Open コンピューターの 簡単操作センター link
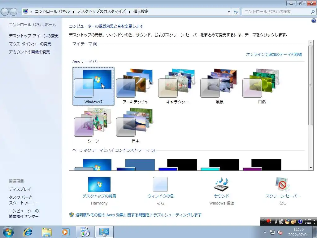The image size is (317, 238). click(24, 214)
